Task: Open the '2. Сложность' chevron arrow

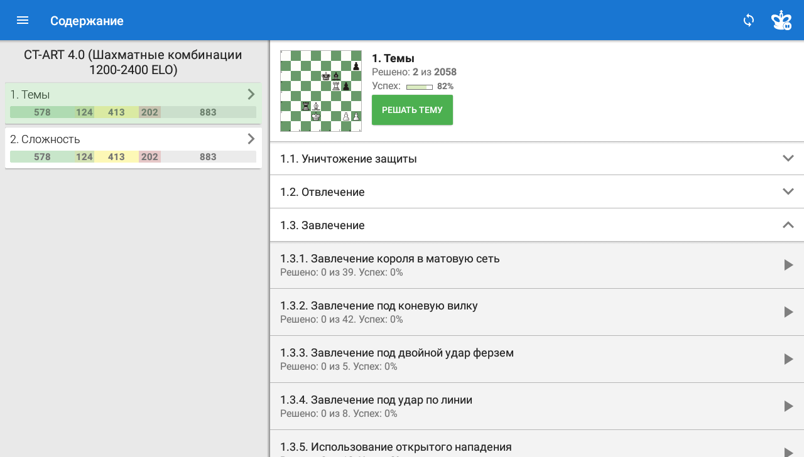Action: coord(251,139)
